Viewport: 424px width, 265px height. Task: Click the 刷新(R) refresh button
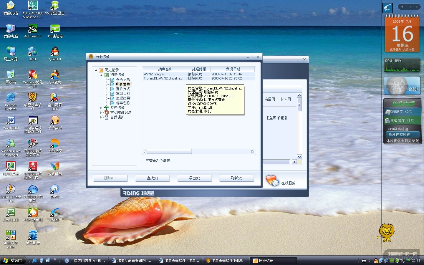click(x=236, y=178)
